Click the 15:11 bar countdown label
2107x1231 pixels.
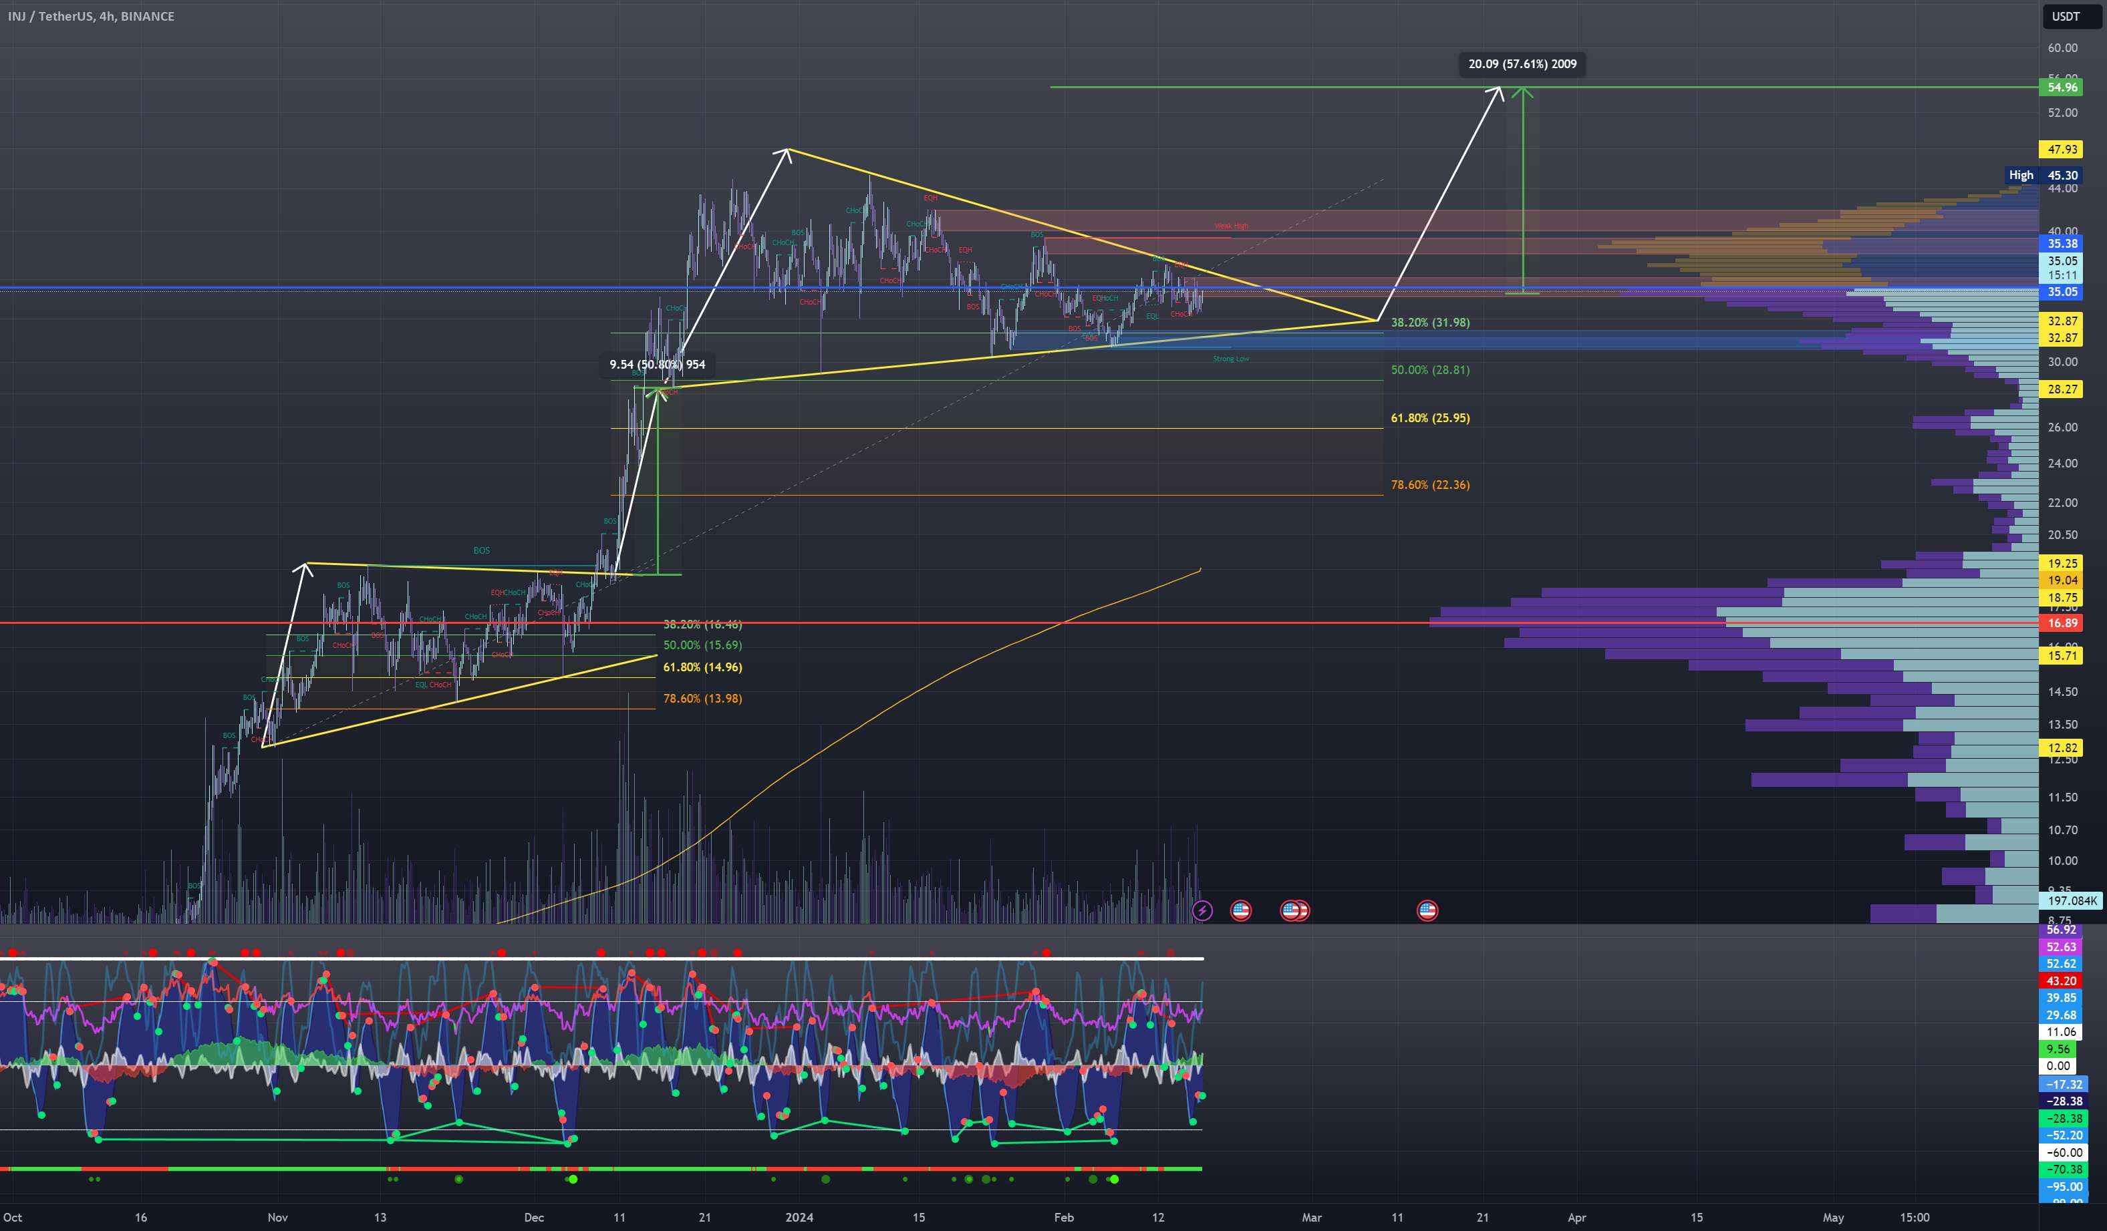2063,275
